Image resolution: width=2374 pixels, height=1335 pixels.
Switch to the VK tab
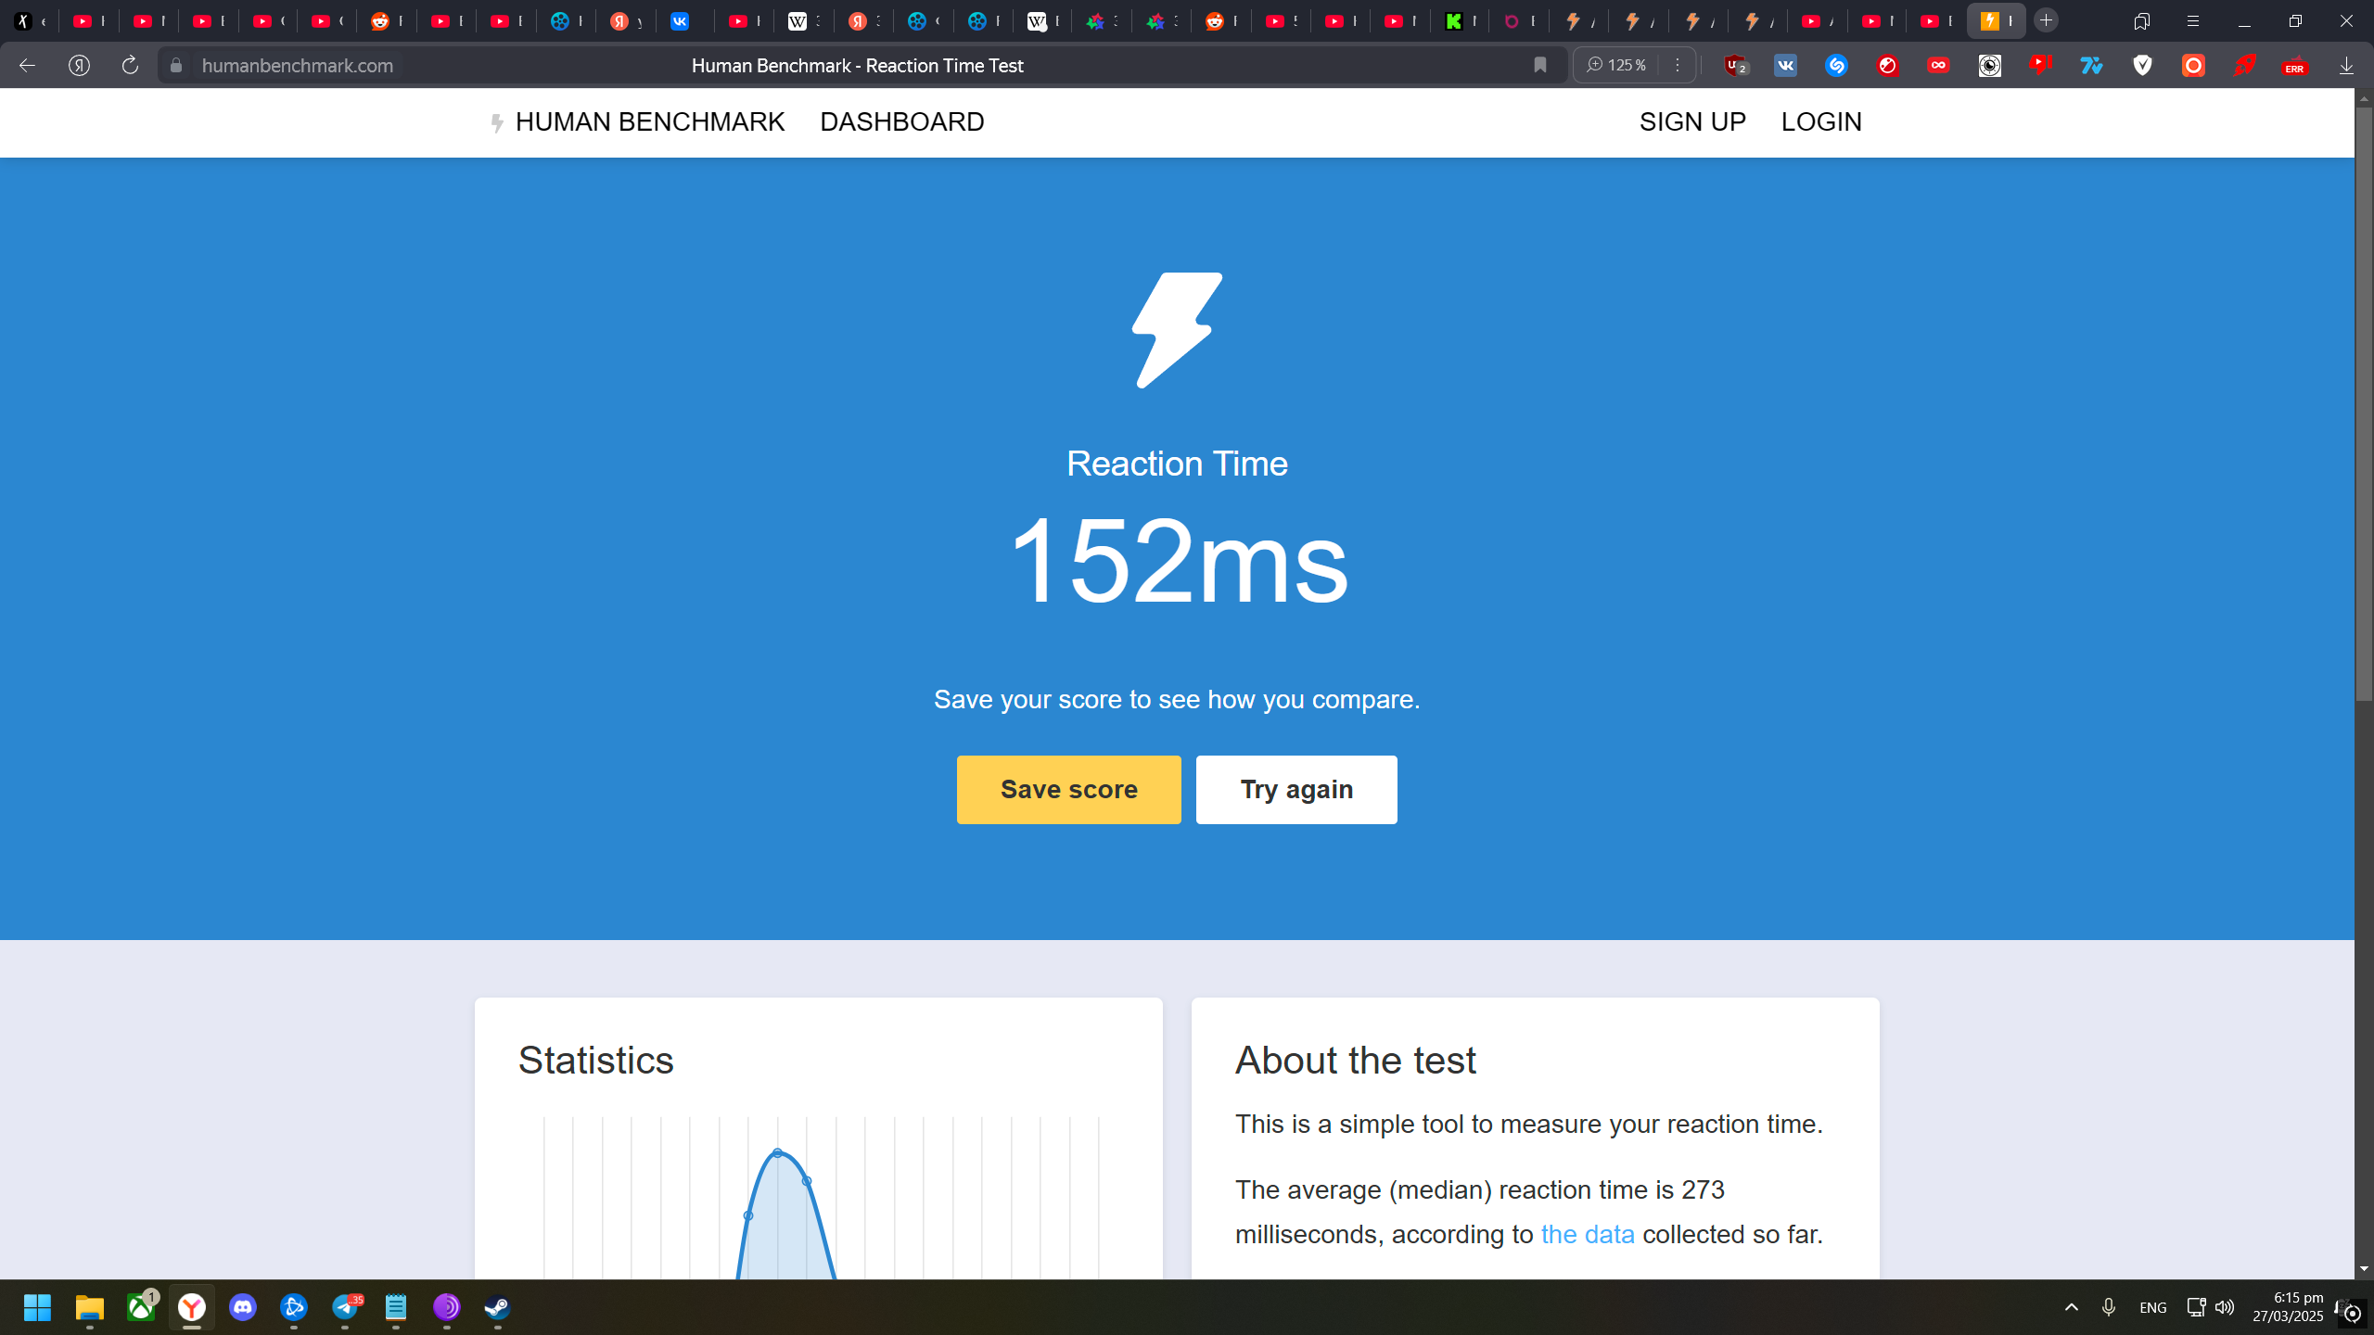point(684,20)
